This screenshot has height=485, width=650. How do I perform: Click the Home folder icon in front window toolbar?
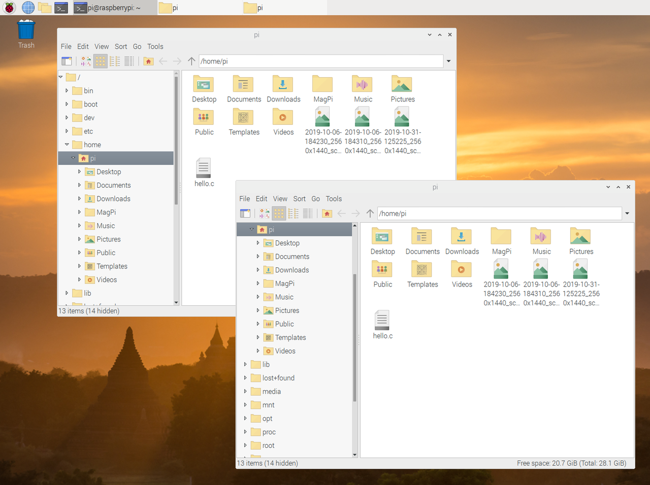tap(327, 214)
